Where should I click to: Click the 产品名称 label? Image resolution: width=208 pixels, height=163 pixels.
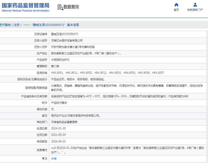coord(42,60)
